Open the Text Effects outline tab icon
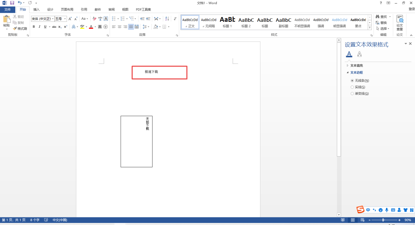 click(359, 54)
